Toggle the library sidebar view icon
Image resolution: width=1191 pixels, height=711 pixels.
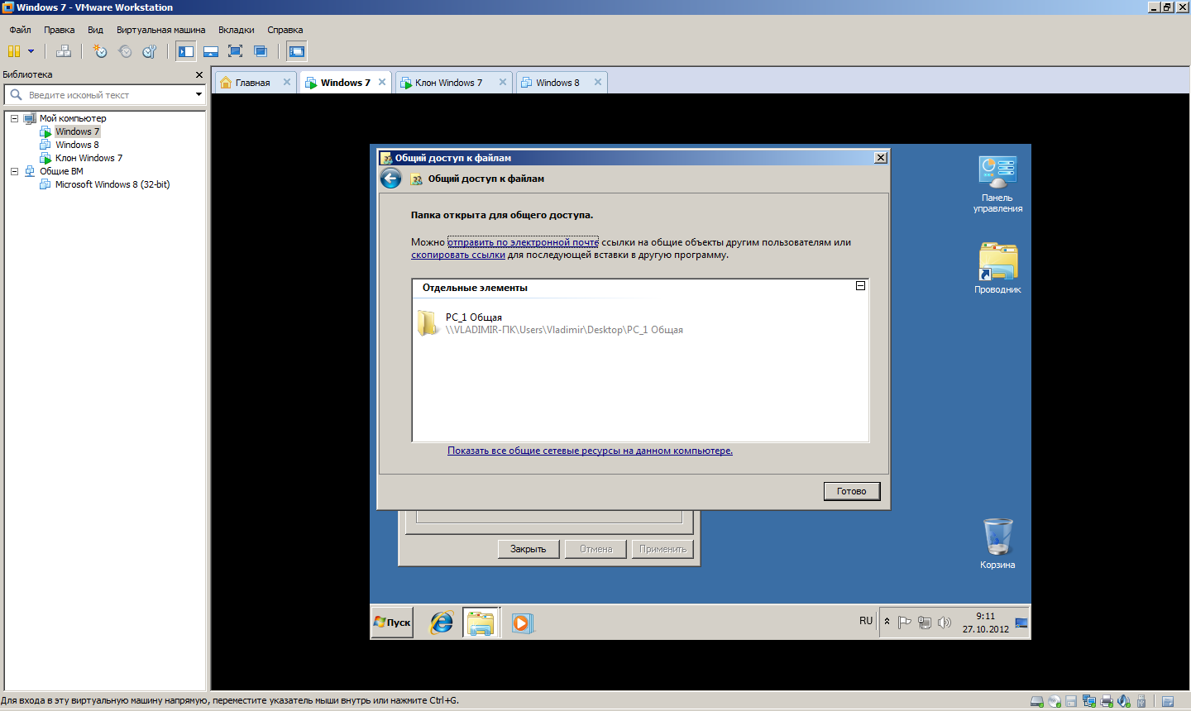(186, 51)
